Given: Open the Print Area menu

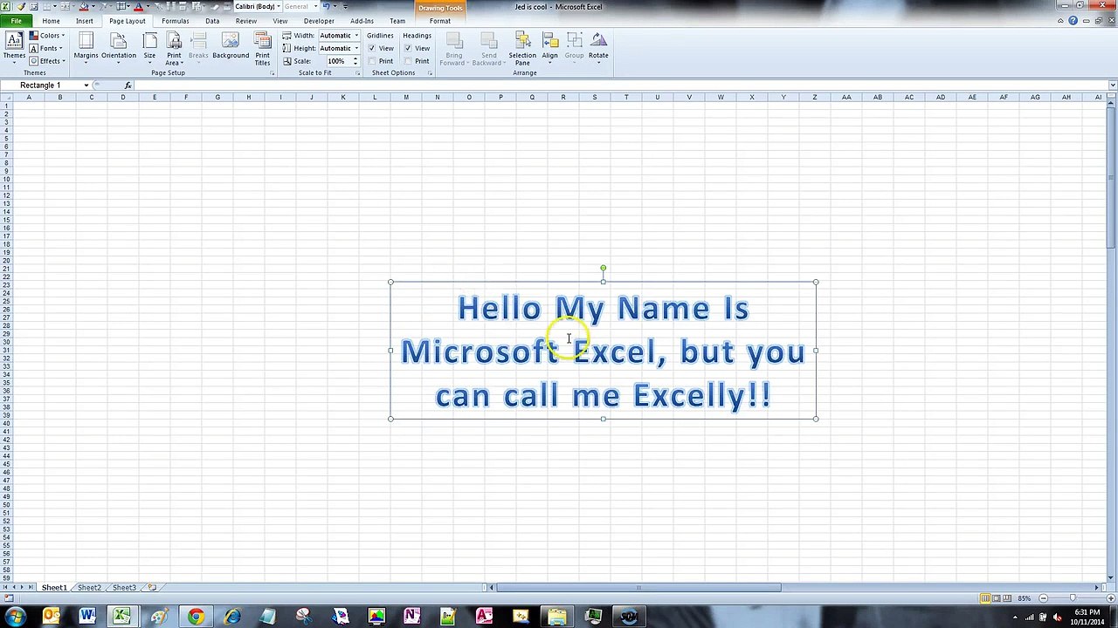Looking at the screenshot, I should click(x=174, y=49).
